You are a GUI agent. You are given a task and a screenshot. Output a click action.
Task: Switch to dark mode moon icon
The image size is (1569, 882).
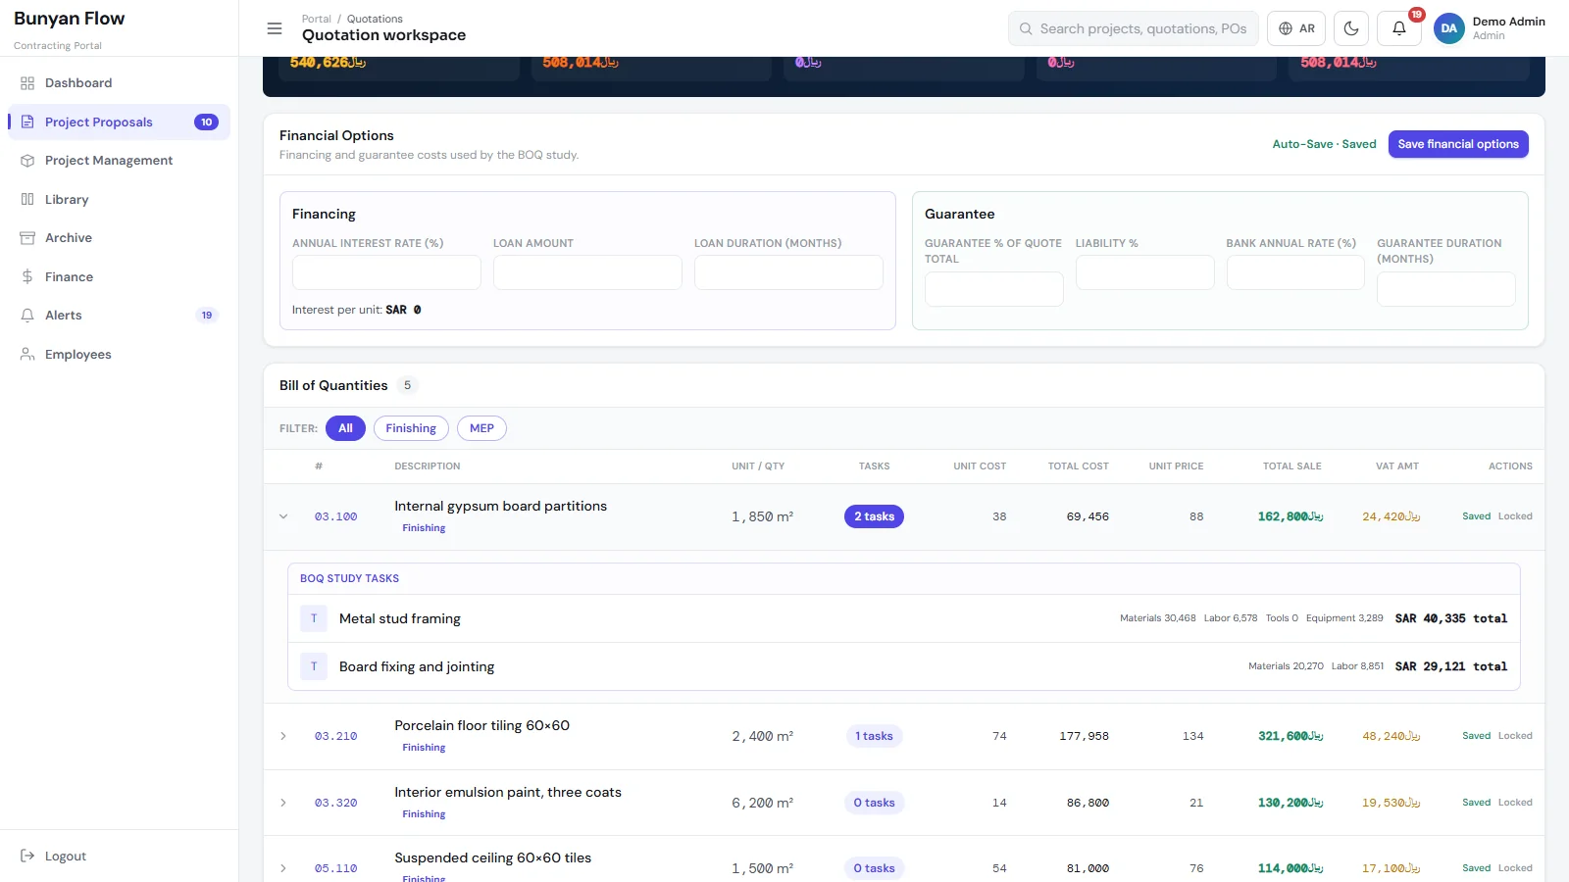1351,28
